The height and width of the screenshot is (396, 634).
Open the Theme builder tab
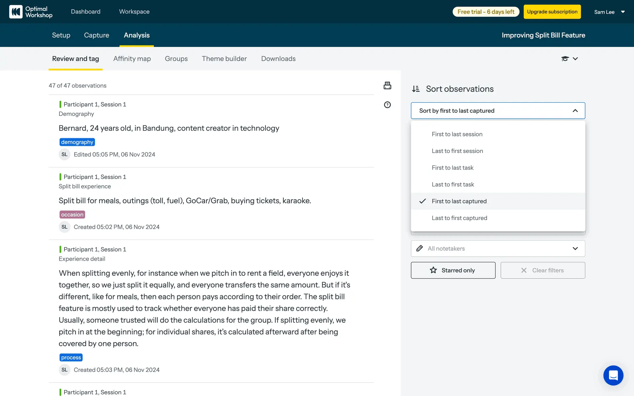pos(224,59)
